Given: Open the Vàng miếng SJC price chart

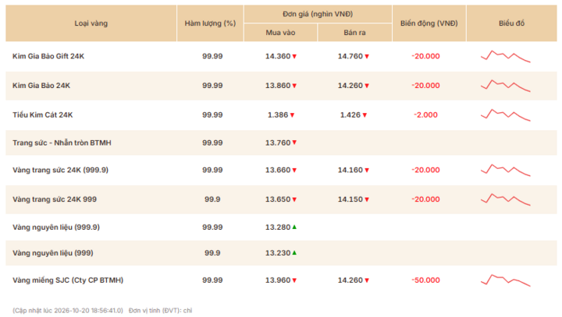Looking at the screenshot, I should (505, 280).
